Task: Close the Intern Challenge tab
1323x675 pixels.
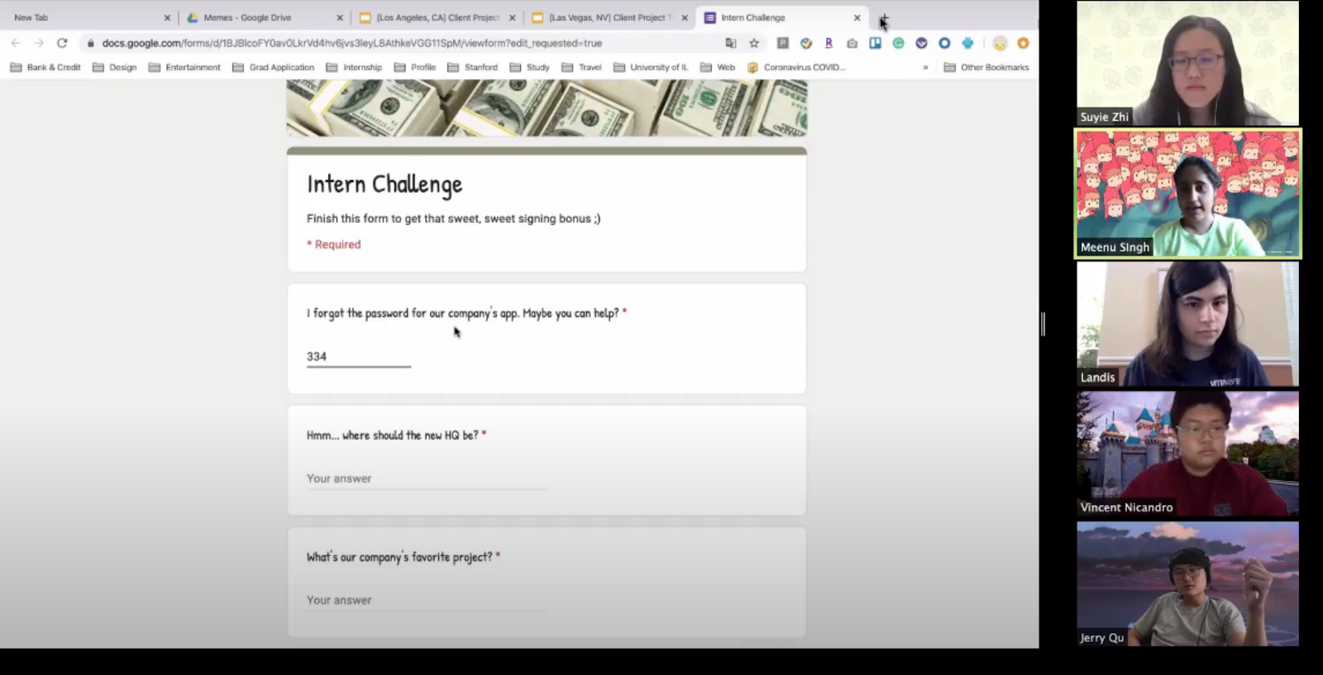Action: 857,17
